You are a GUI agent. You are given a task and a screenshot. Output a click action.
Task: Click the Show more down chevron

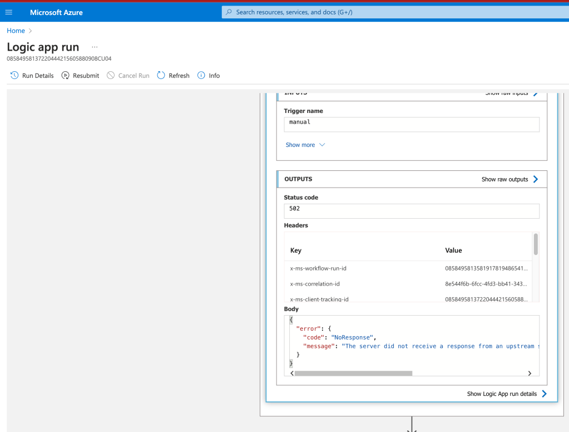click(322, 145)
